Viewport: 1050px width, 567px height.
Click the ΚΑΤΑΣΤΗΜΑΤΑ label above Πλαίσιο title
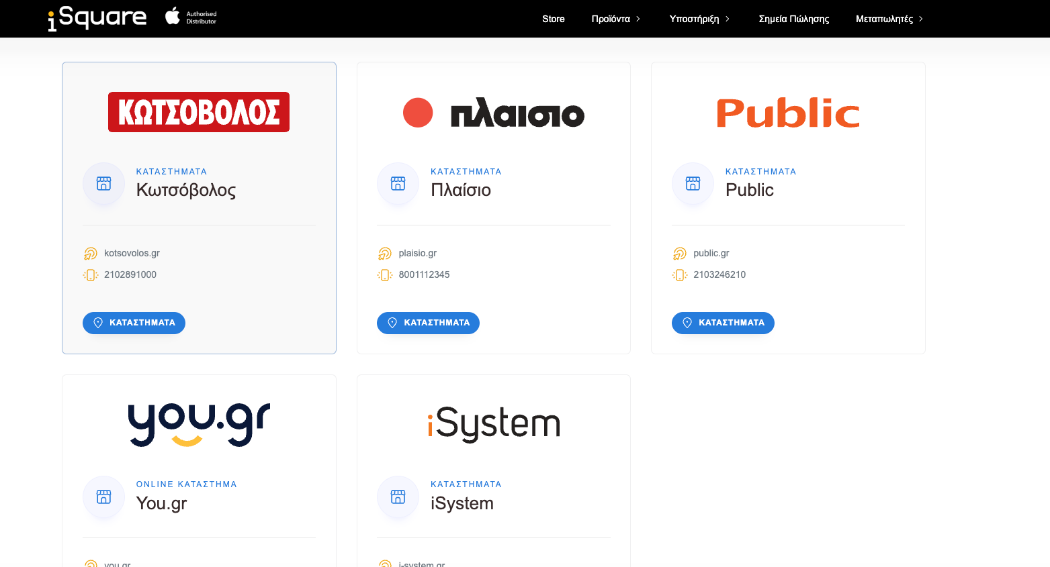click(x=466, y=172)
